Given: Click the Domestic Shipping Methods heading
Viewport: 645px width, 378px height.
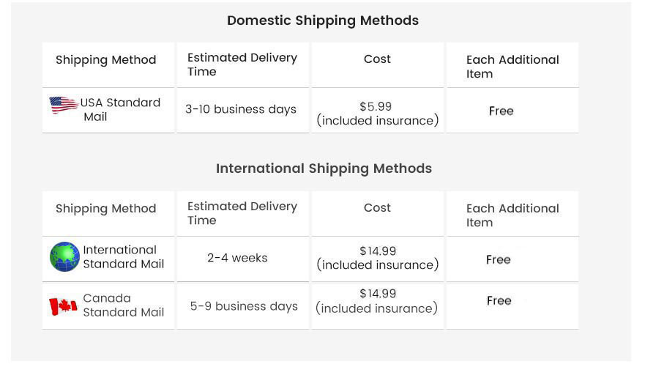Looking at the screenshot, I should tap(322, 21).
